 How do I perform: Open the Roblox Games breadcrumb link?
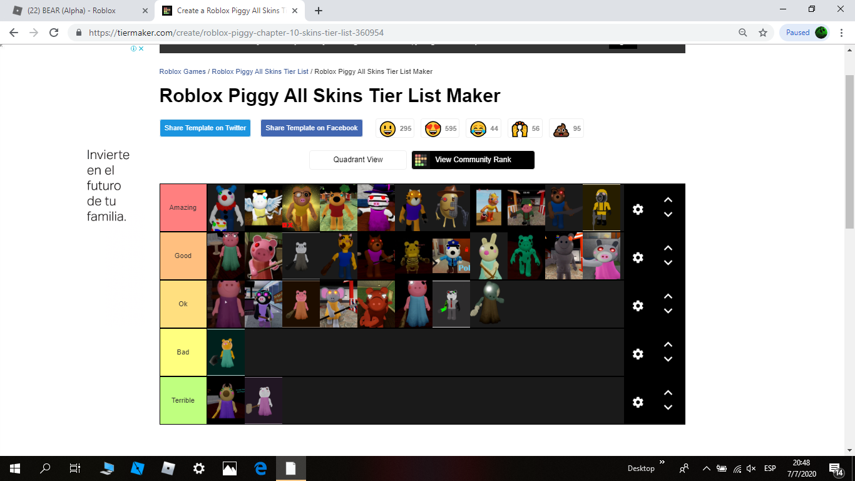(183, 72)
